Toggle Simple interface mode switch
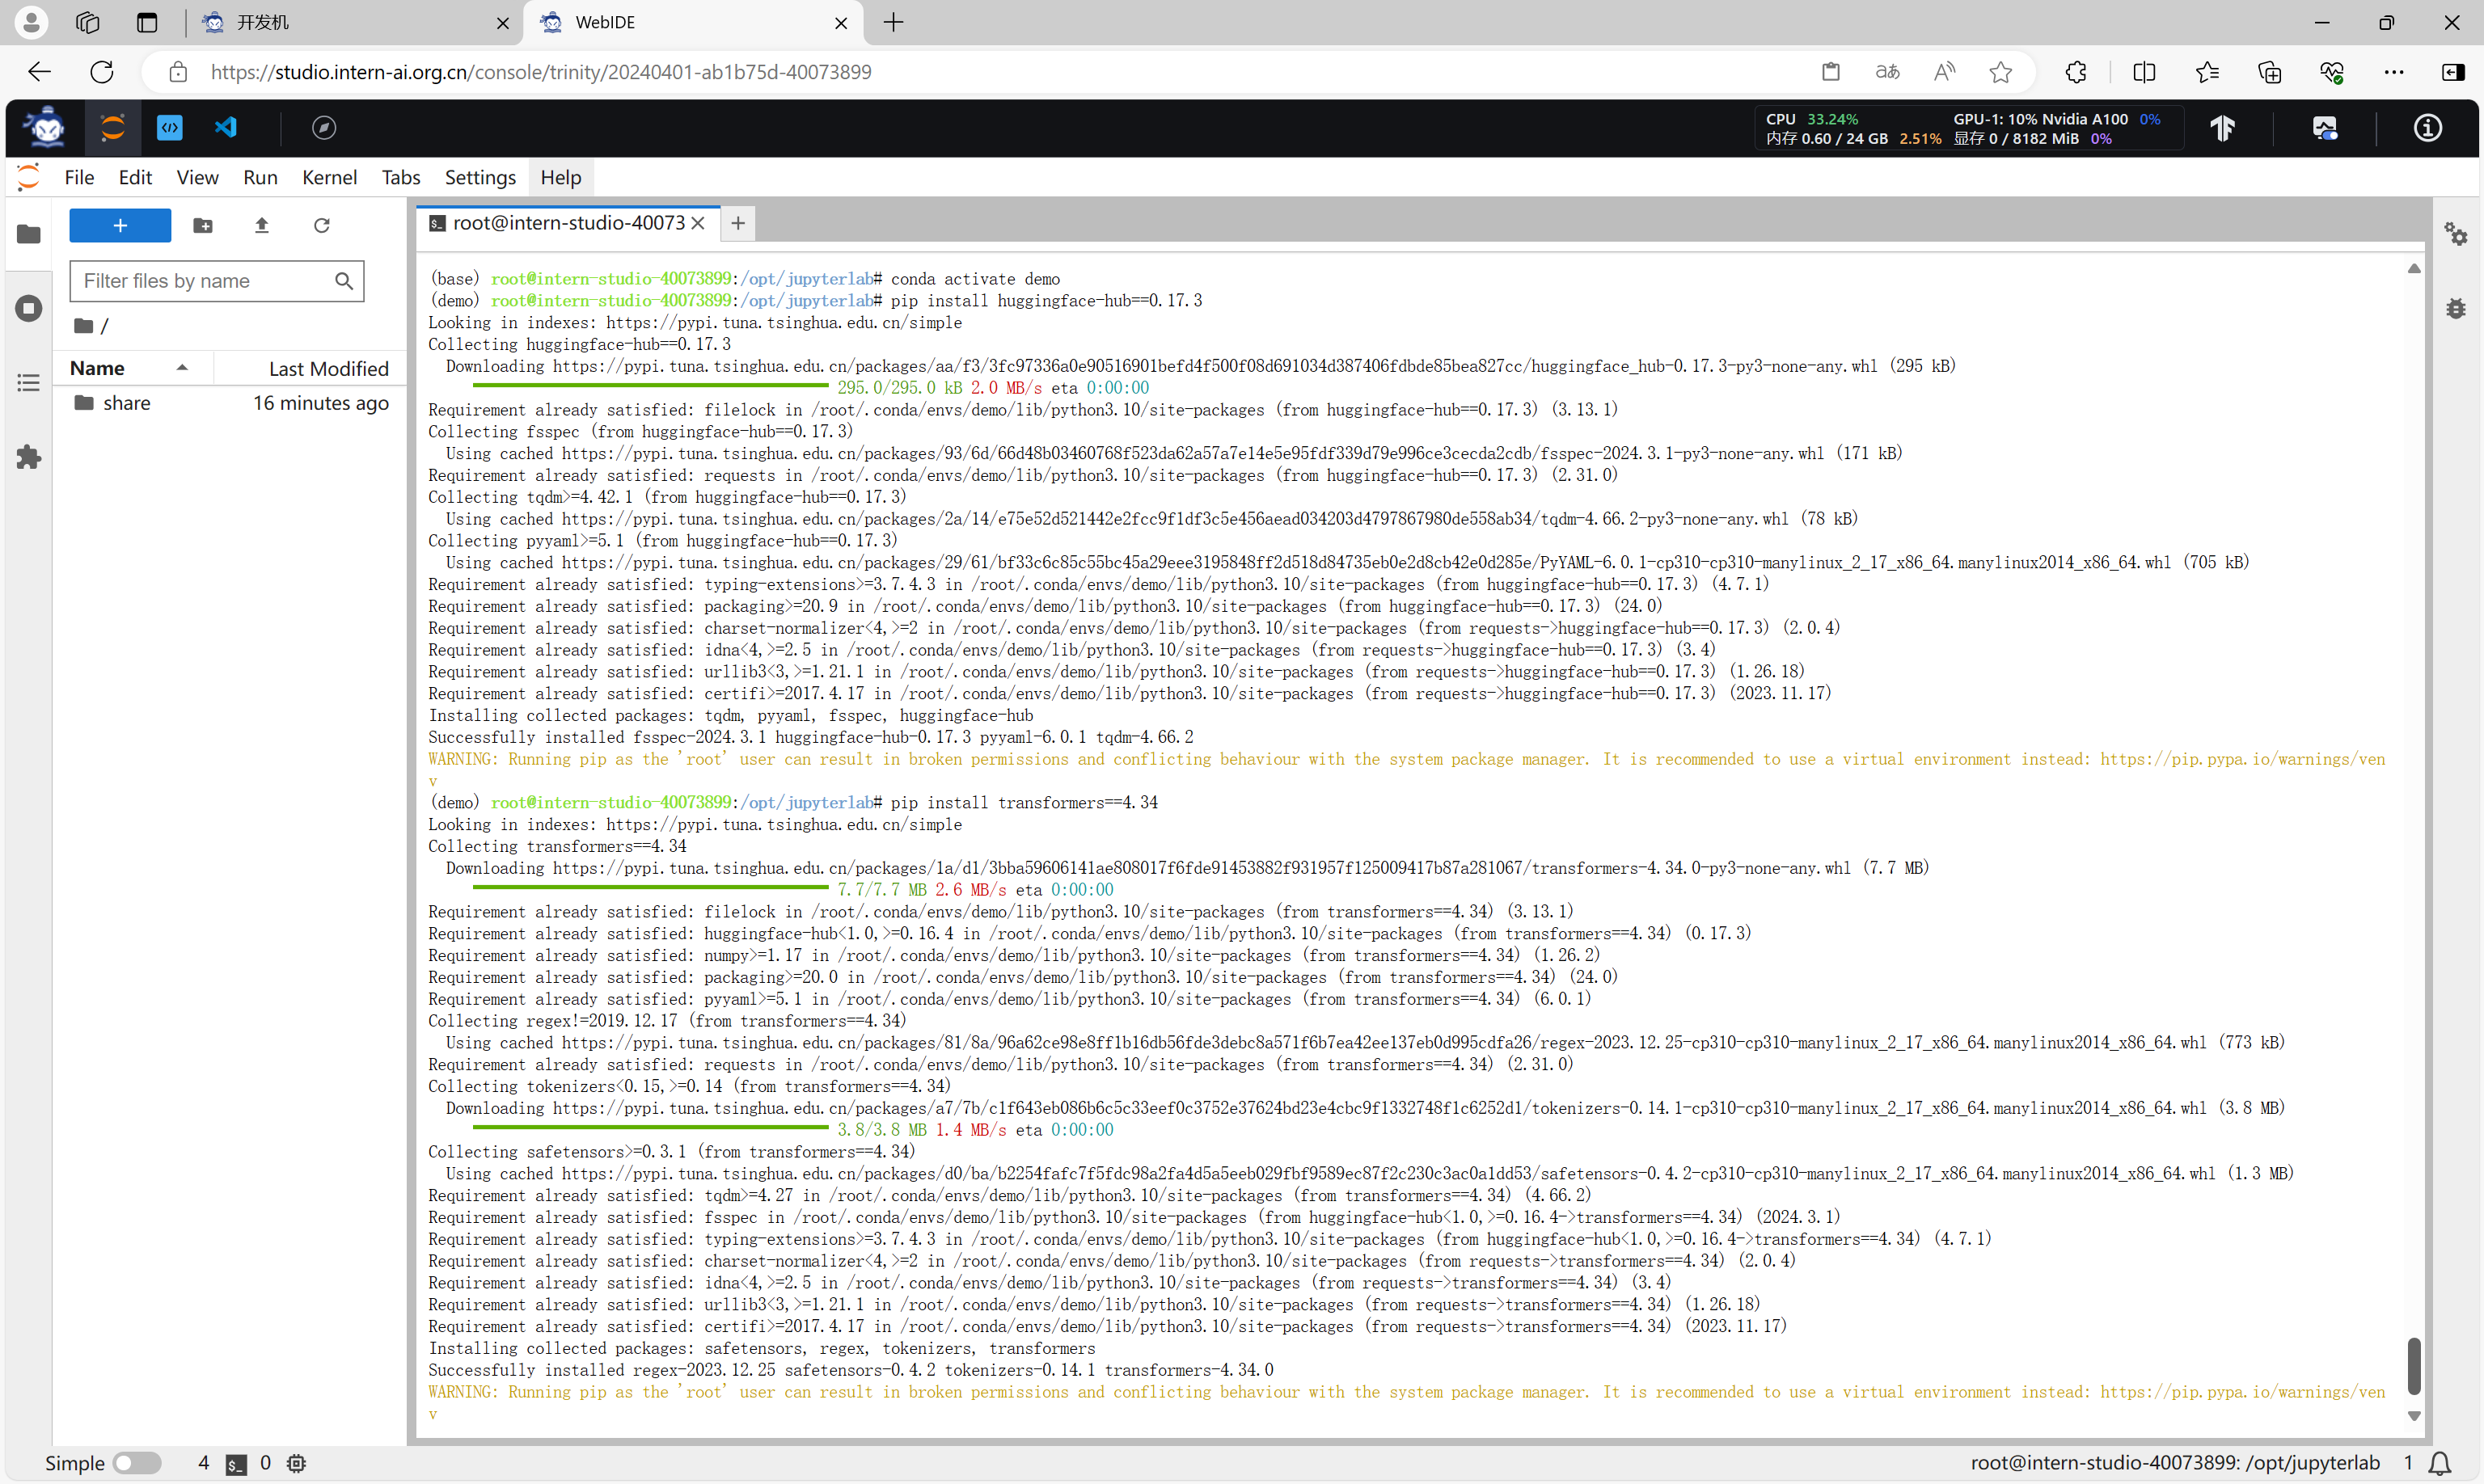Viewport: 2484px width, 1484px height. 137,1463
